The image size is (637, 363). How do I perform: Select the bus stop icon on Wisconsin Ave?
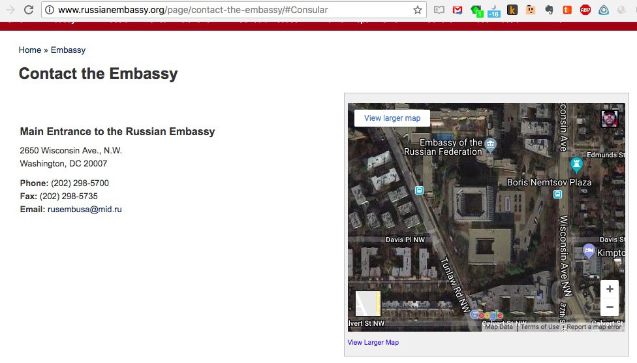point(558,195)
